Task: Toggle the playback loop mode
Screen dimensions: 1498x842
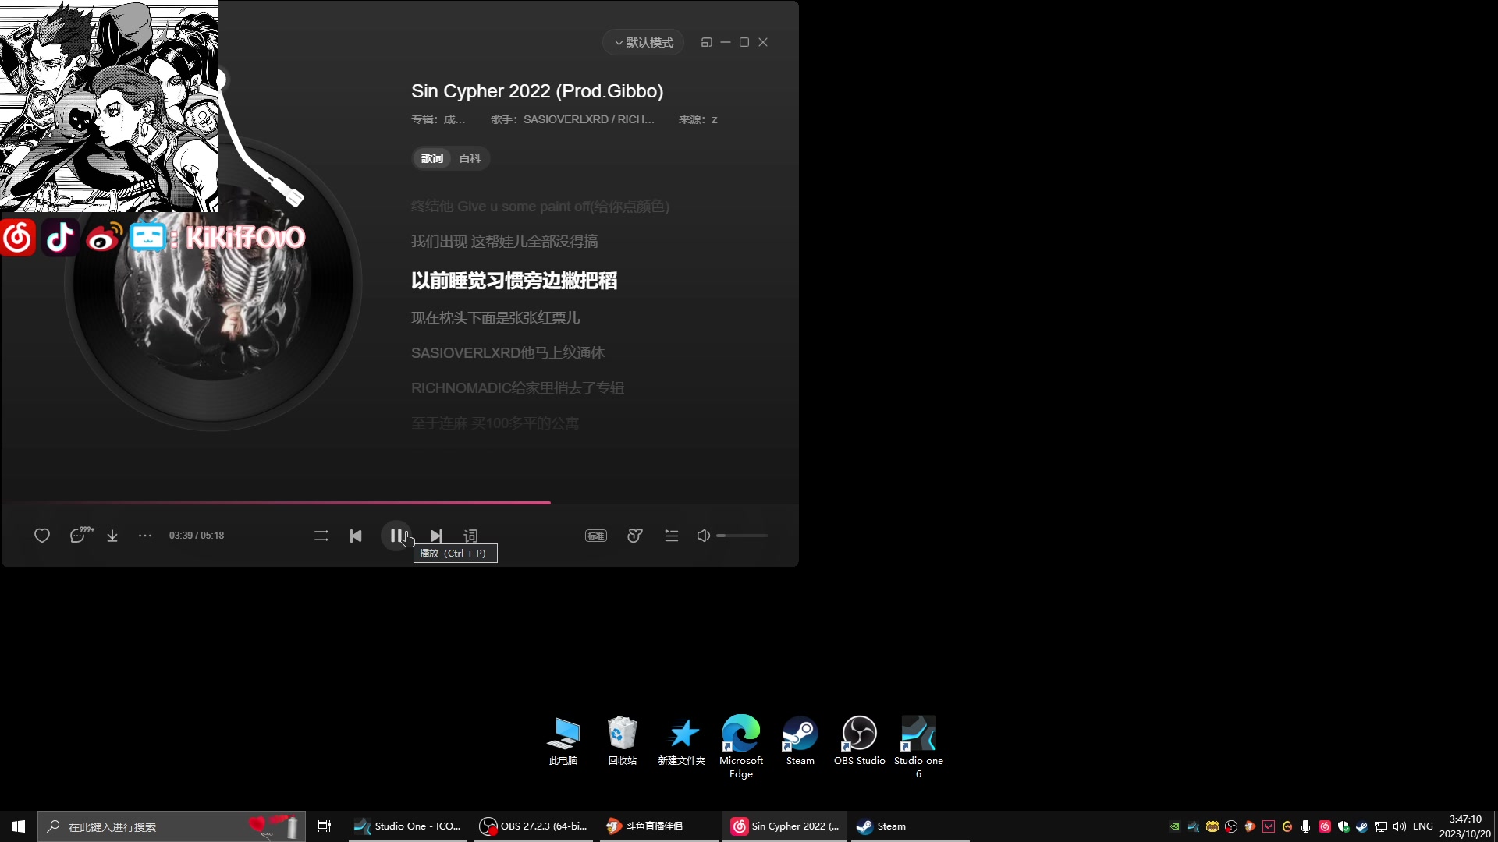Action: 321,536
